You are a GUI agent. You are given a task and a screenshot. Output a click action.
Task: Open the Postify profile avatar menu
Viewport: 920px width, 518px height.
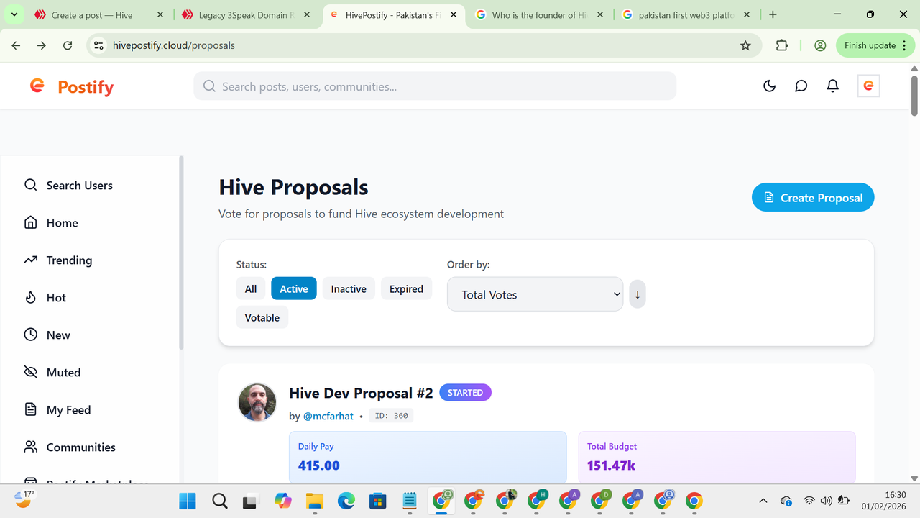click(868, 86)
